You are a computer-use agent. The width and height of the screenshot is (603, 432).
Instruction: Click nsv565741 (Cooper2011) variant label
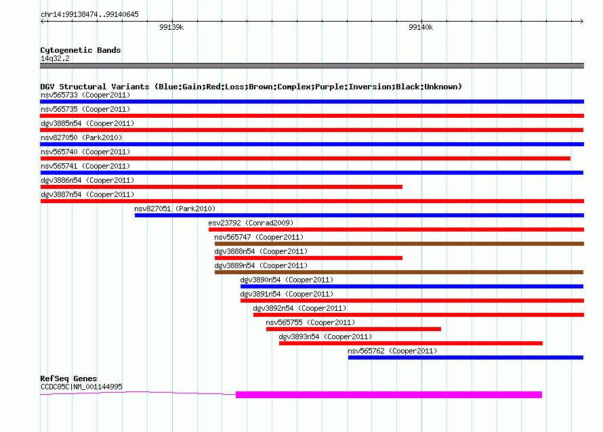(x=85, y=166)
